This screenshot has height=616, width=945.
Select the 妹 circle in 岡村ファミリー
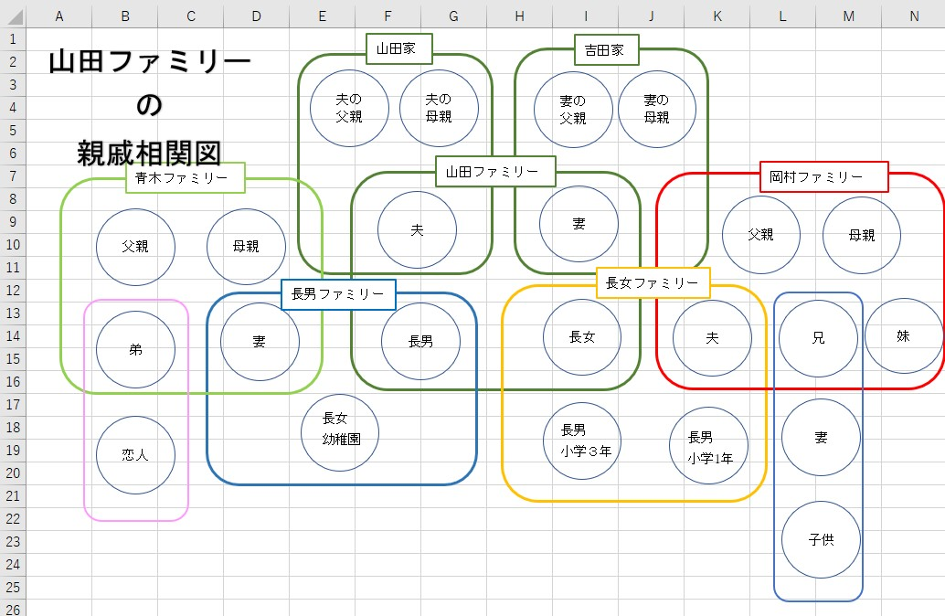tap(903, 335)
